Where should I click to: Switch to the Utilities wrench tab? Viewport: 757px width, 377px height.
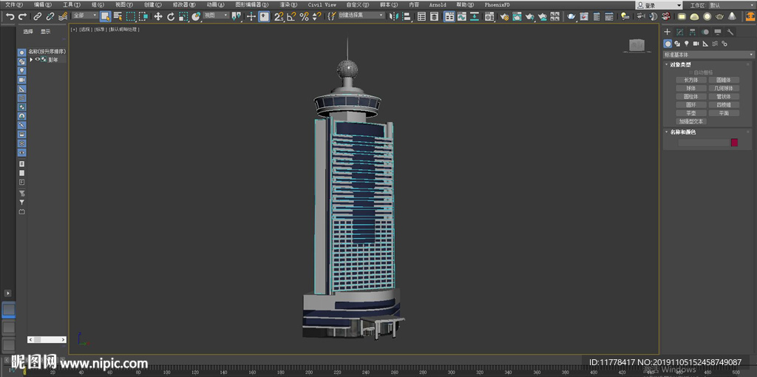730,32
